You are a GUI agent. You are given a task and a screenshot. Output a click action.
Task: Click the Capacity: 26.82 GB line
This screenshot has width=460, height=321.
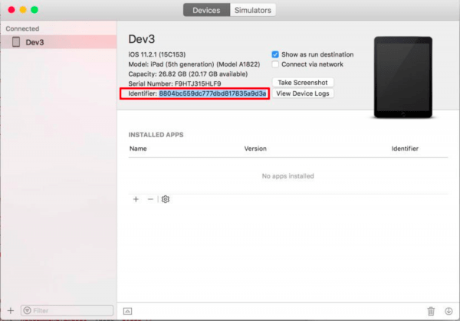[188, 74]
